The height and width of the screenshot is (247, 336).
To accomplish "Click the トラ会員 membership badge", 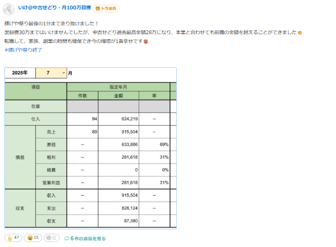I will pyautogui.click(x=106, y=8).
